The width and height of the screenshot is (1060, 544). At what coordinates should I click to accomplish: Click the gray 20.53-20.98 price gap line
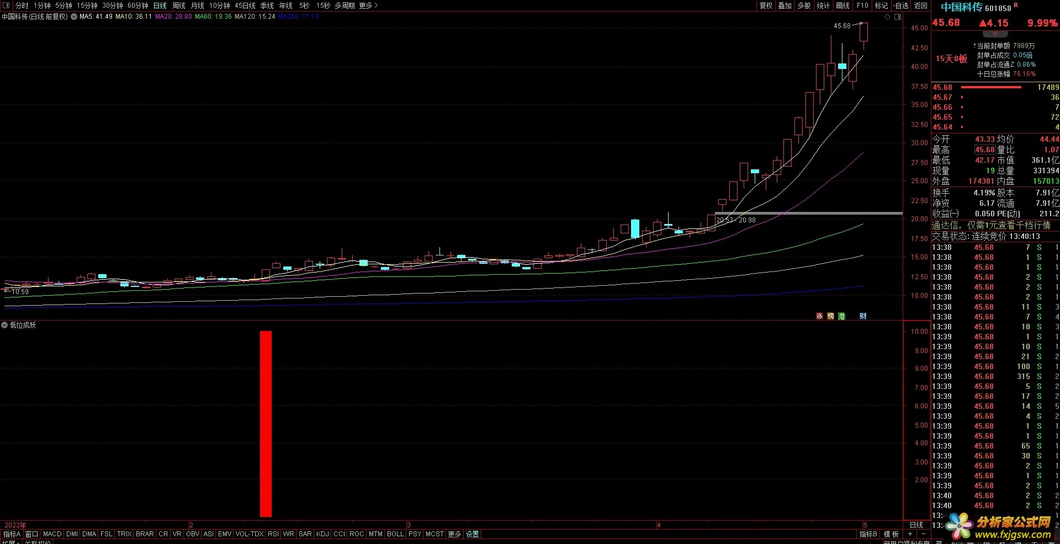[x=809, y=214]
